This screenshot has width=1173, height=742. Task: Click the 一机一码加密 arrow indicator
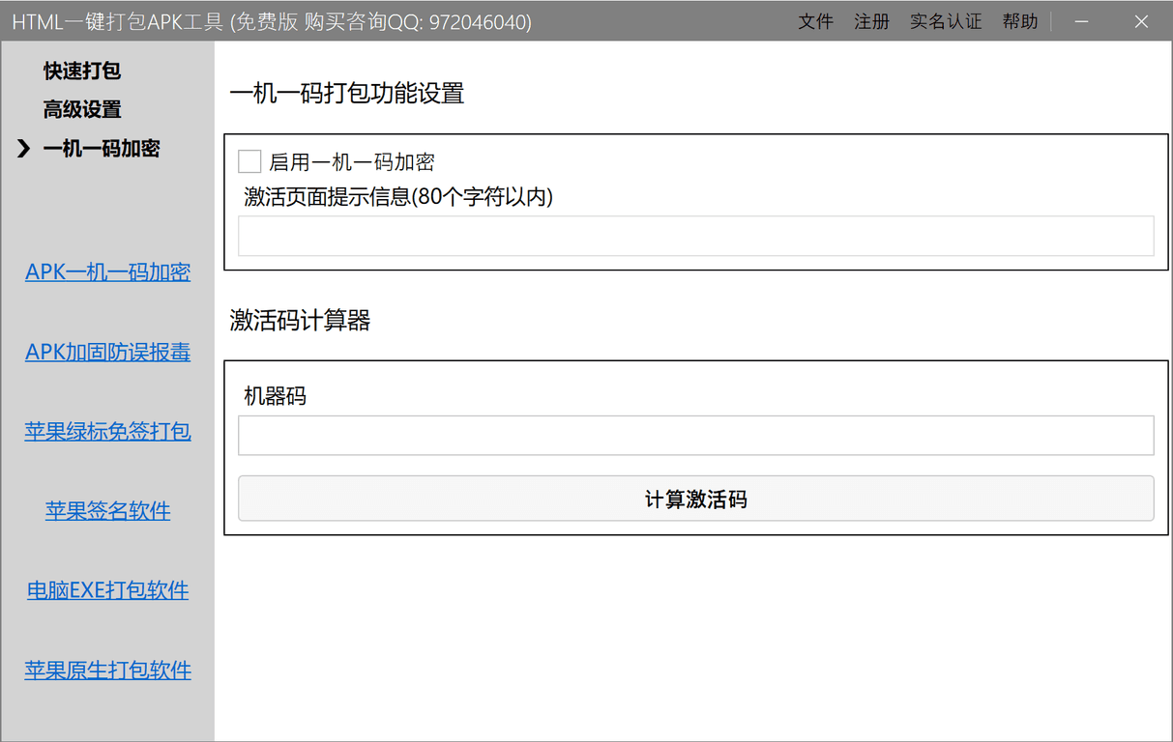(x=22, y=148)
